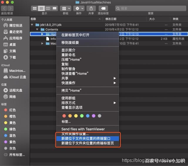Go back with the left arrow button

pos(4,9)
